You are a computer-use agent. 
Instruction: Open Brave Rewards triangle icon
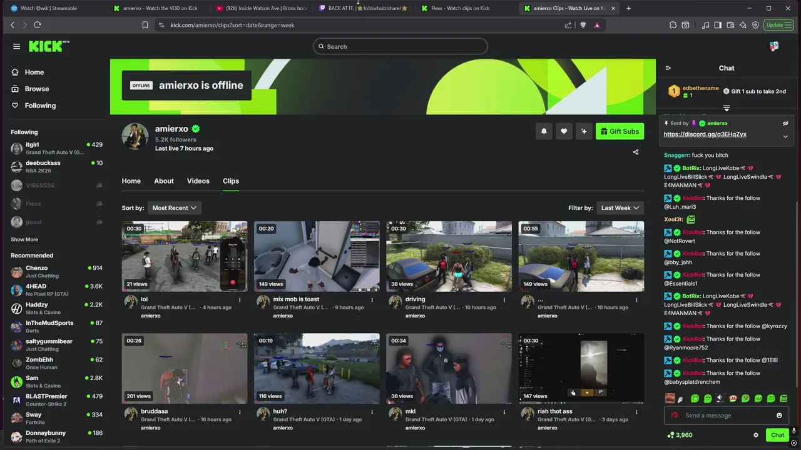point(597,25)
